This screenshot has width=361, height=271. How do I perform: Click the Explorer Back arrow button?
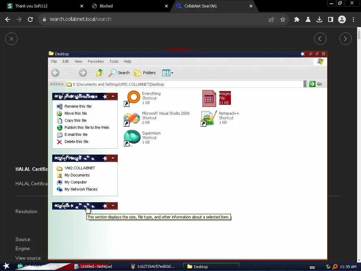[55, 73]
